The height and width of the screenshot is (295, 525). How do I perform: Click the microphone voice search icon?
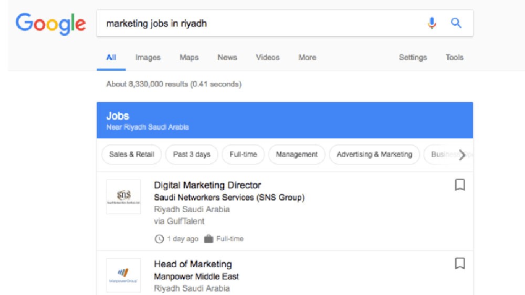[432, 23]
